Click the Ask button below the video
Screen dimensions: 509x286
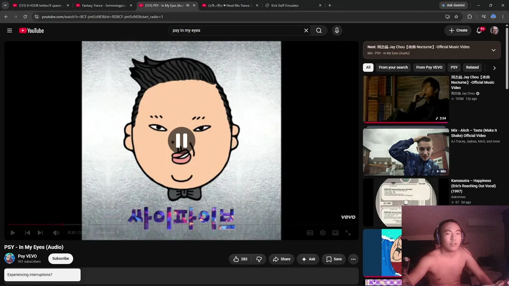308,259
